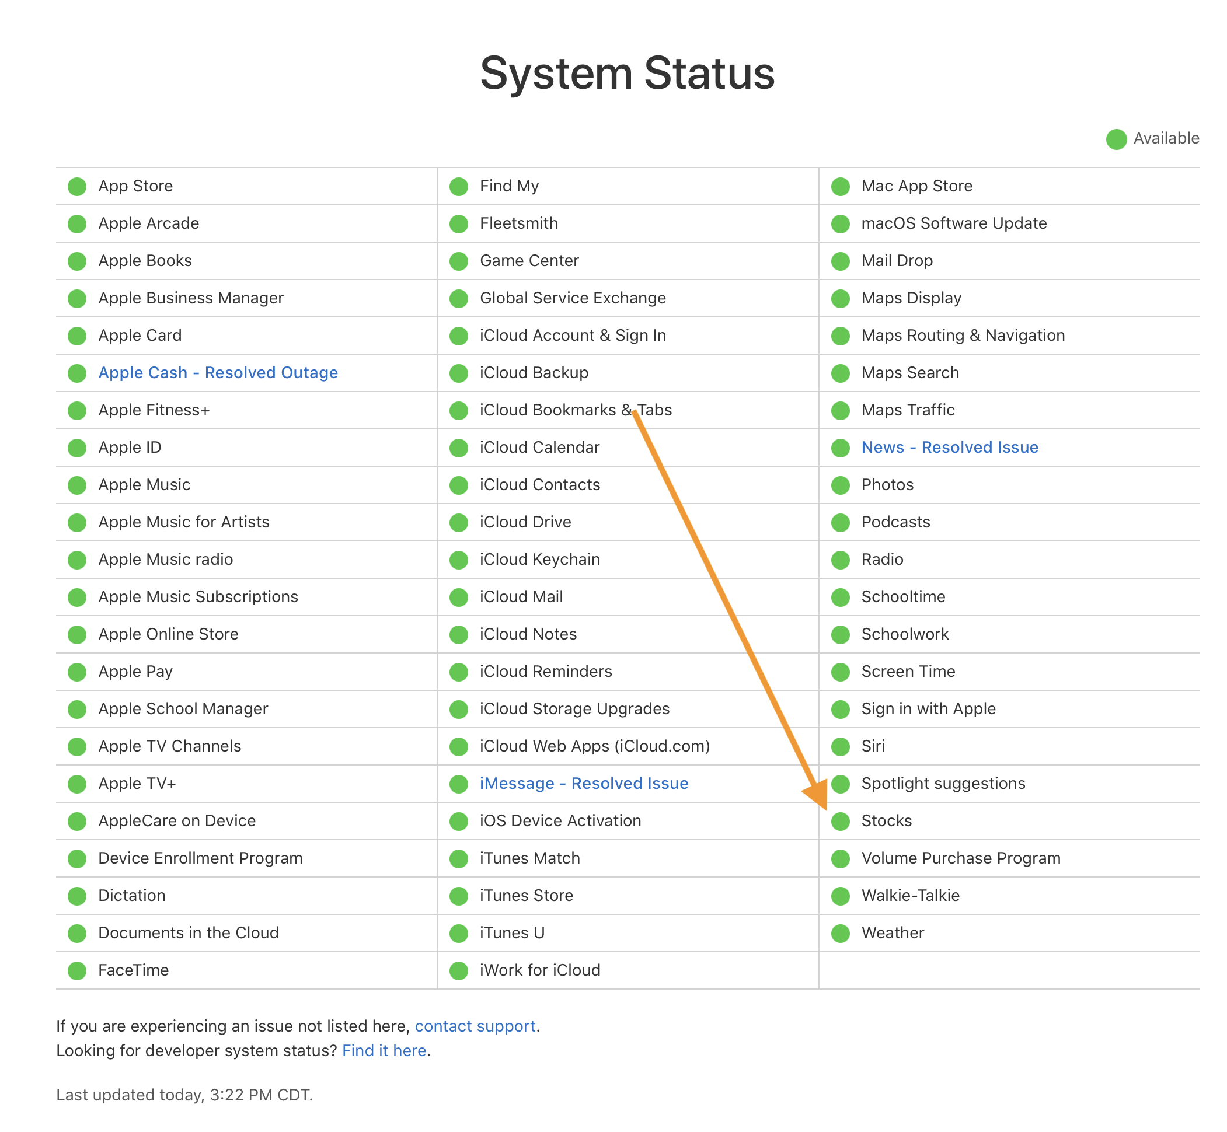This screenshot has height=1132, width=1227.
Task: Click the status dot for Stocks
Action: point(840,822)
